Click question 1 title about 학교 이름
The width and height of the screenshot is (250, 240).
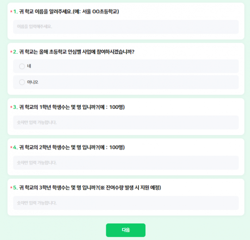[x=69, y=12]
